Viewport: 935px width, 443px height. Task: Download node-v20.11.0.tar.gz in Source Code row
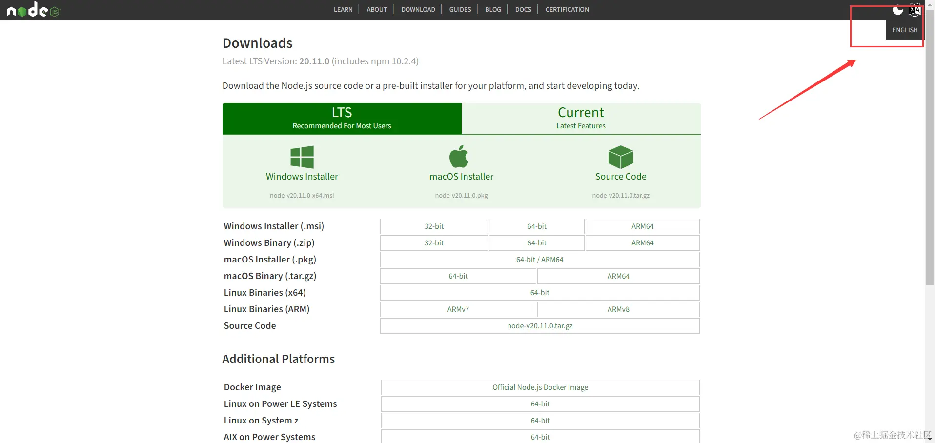coord(540,326)
